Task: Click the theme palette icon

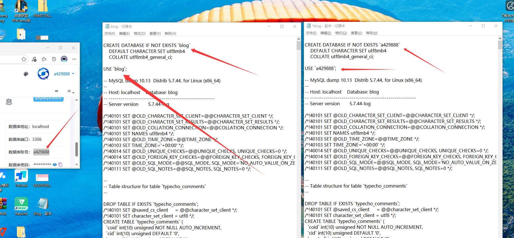Action: coord(26,74)
